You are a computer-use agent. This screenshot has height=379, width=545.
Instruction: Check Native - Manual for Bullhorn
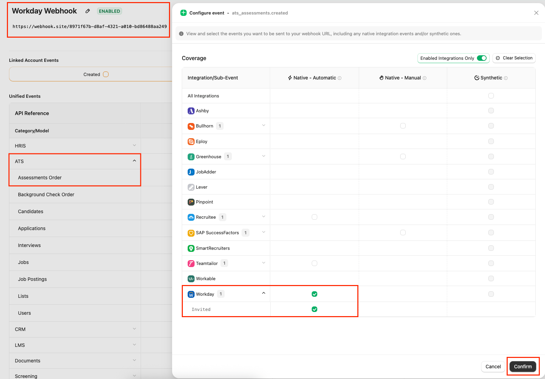pyautogui.click(x=403, y=126)
